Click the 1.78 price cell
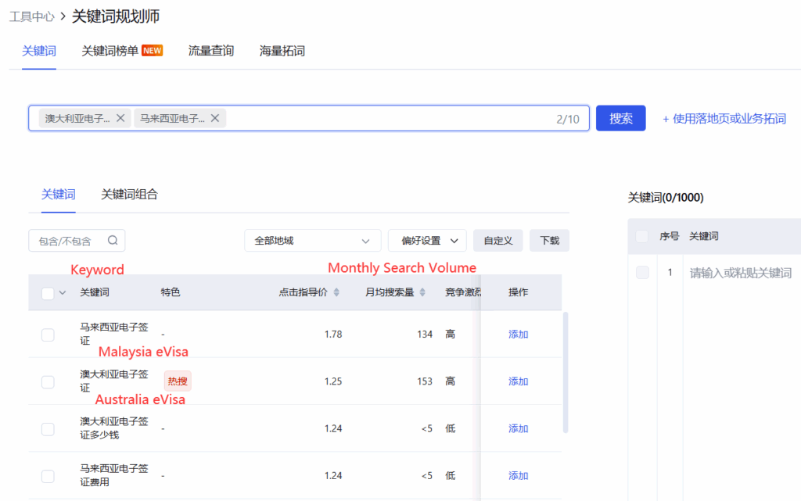801x501 pixels. coord(333,335)
